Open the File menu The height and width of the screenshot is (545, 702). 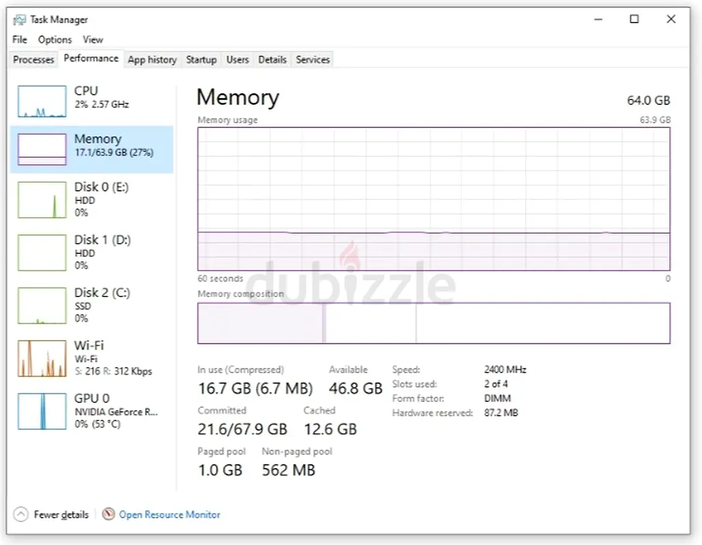[x=19, y=40]
